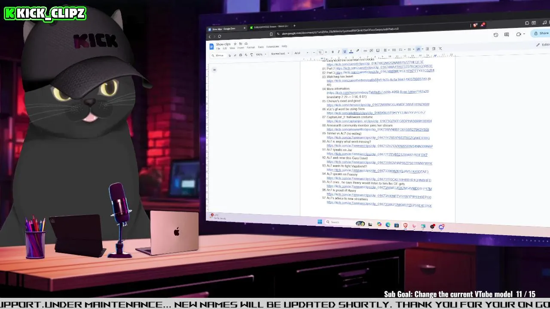This screenshot has height=309, width=550.
Task: Open the Tools menu
Action: pos(260,47)
